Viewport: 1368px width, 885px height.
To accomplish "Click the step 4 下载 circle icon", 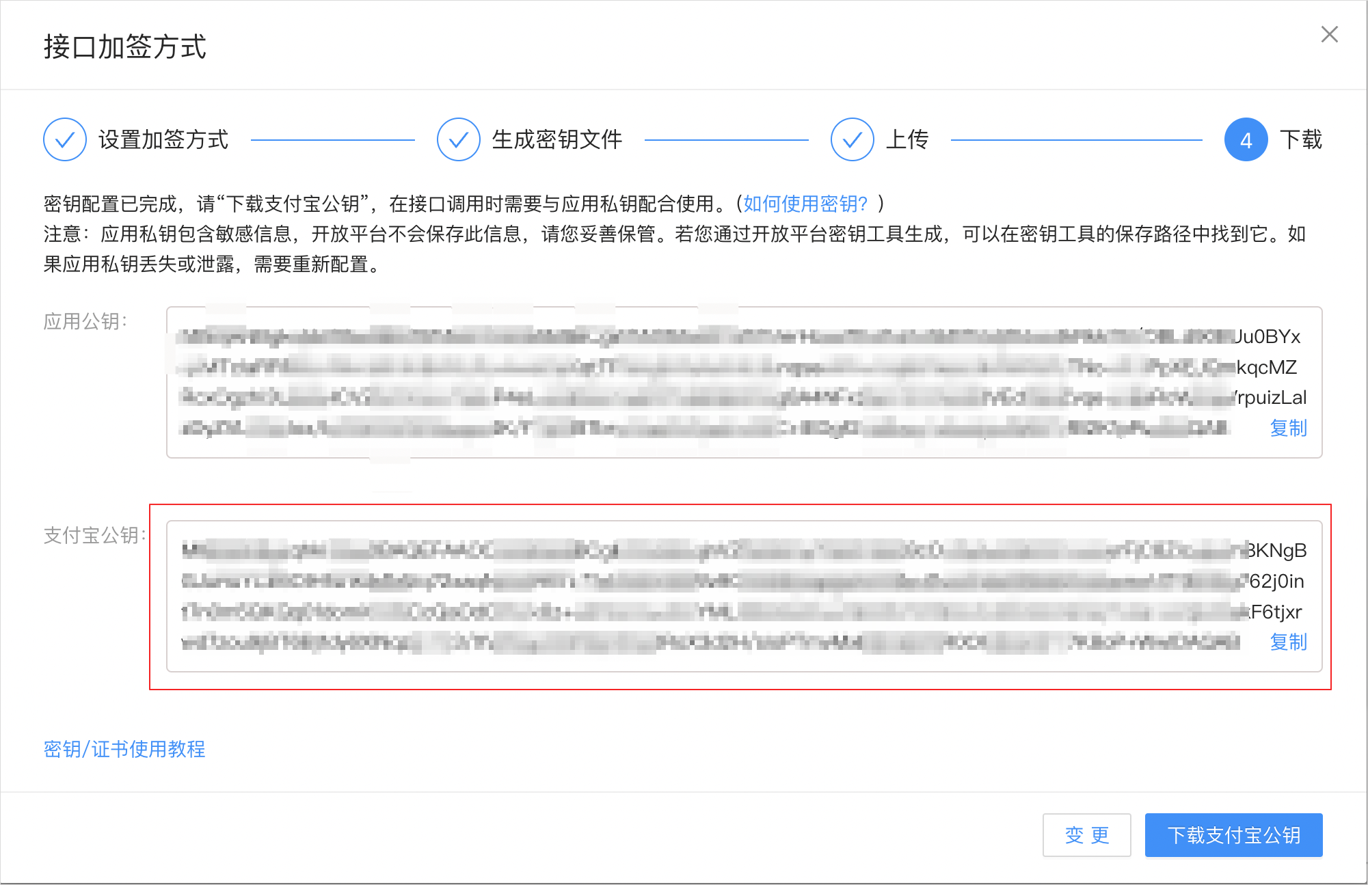I will click(x=1246, y=139).
